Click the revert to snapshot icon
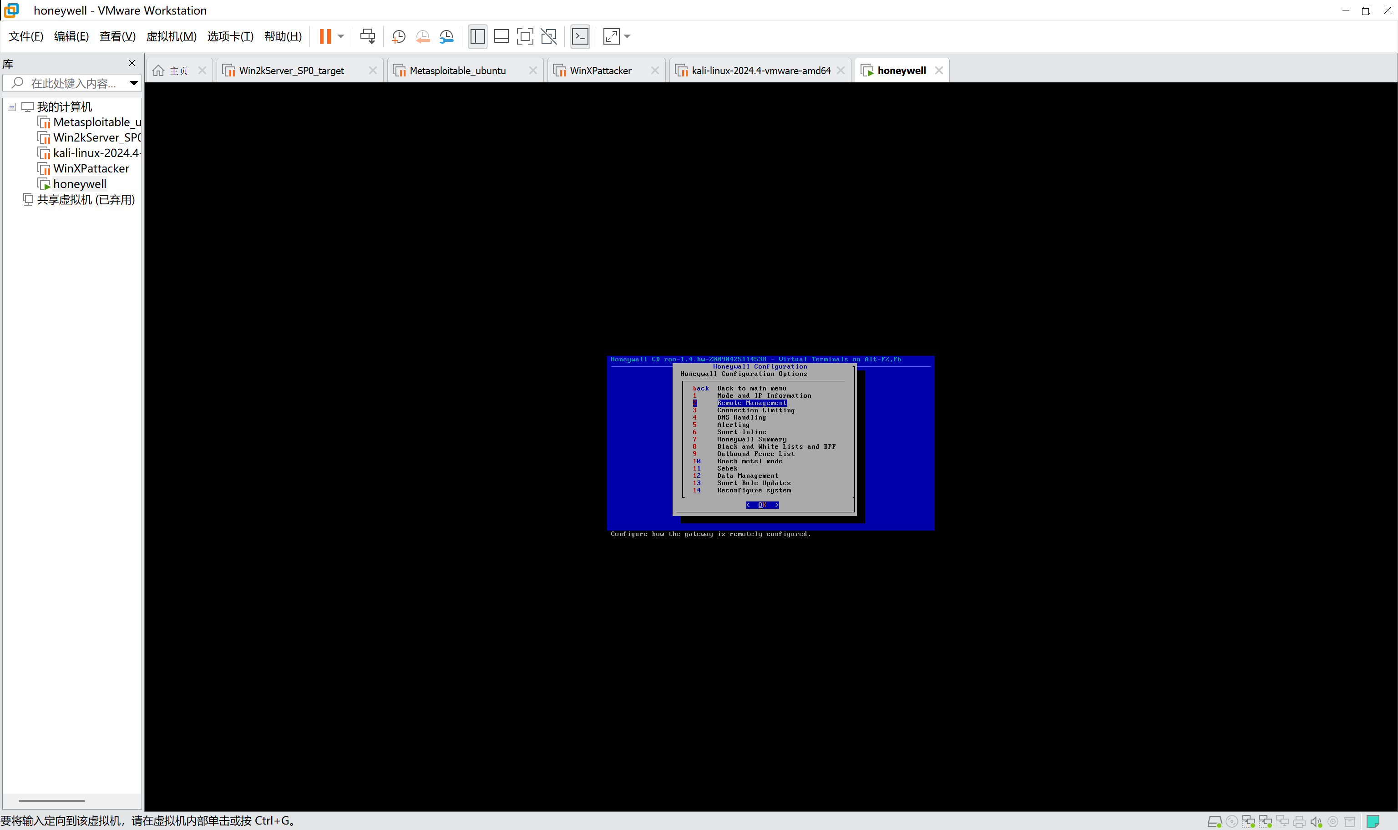This screenshot has width=1398, height=830. click(423, 36)
